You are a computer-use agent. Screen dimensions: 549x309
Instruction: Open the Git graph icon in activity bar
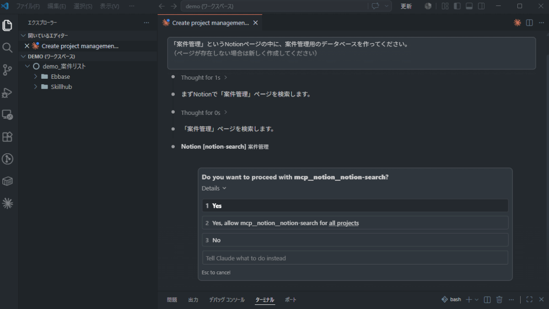point(7,159)
